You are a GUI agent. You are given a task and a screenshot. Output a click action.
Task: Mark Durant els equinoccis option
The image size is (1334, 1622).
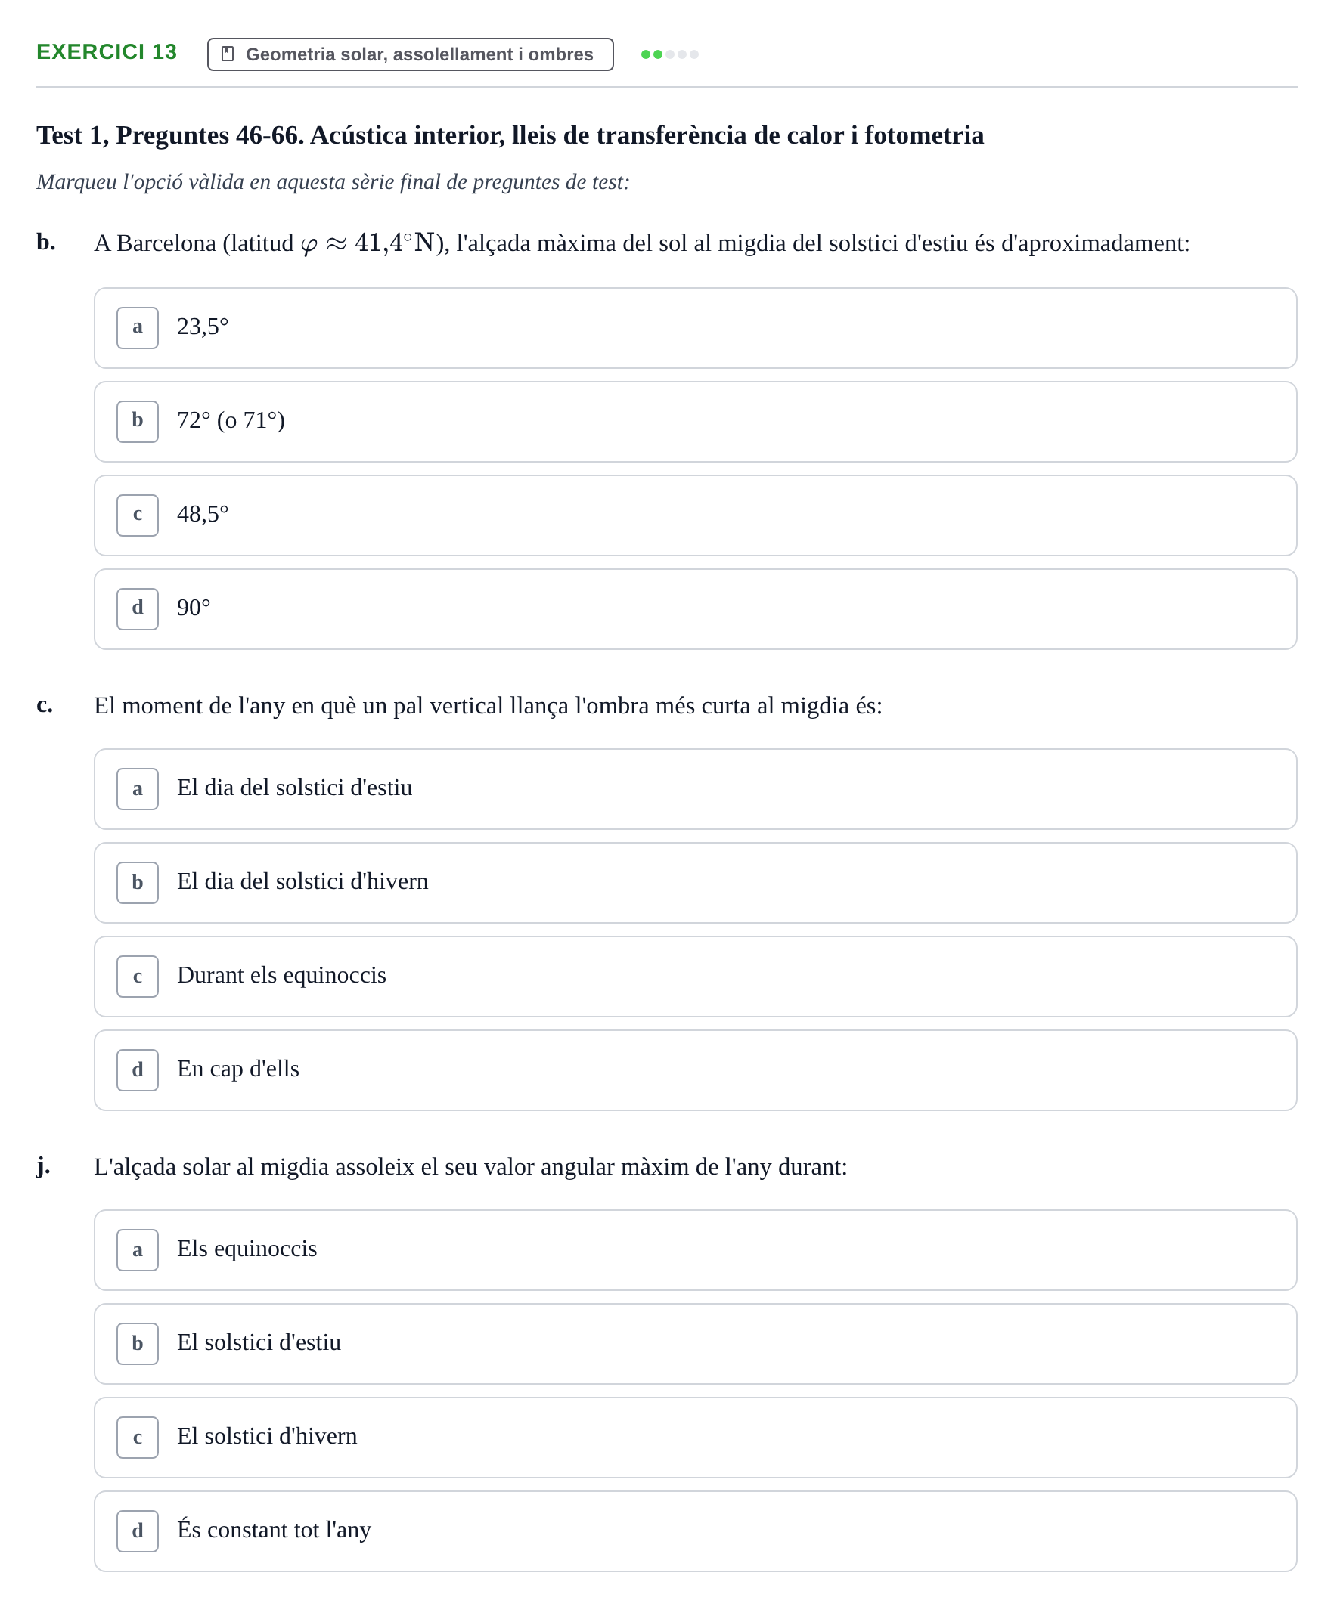pos(696,976)
